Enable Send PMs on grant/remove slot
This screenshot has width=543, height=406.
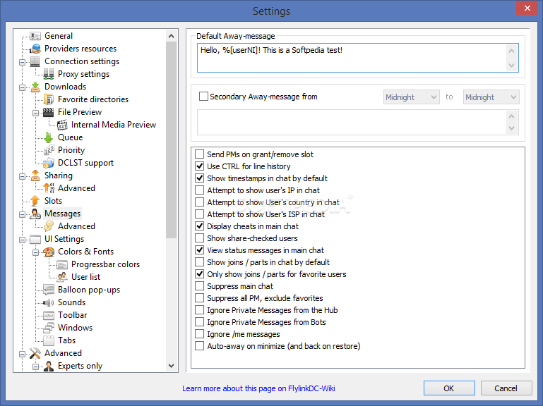point(199,154)
